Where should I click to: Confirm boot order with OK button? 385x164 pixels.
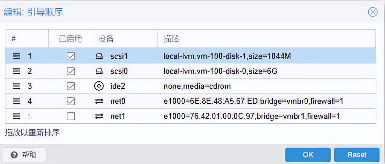(x=308, y=155)
